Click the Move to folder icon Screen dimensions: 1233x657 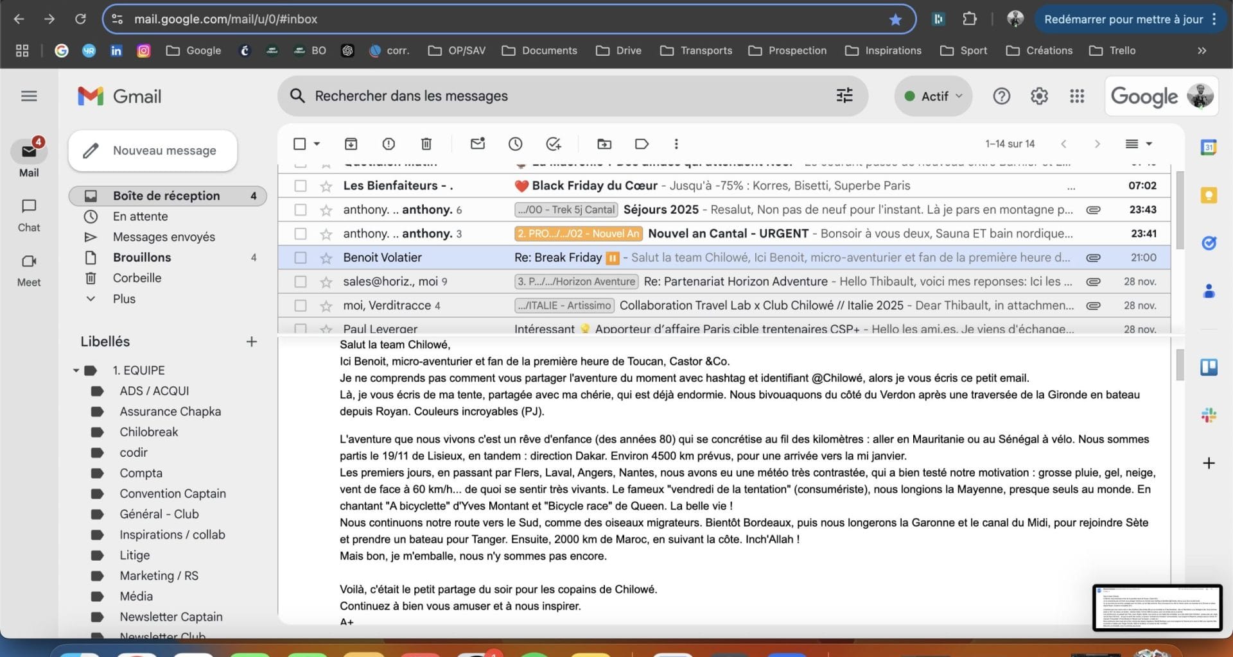point(604,144)
